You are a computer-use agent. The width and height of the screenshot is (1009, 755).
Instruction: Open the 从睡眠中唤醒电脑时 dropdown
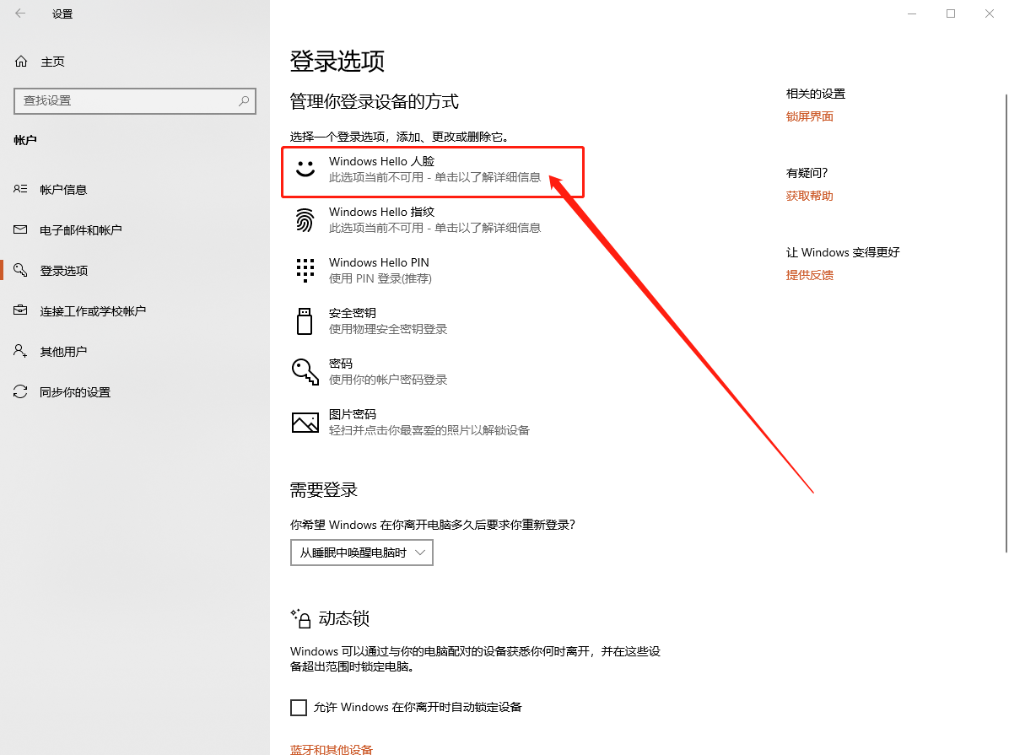point(362,553)
